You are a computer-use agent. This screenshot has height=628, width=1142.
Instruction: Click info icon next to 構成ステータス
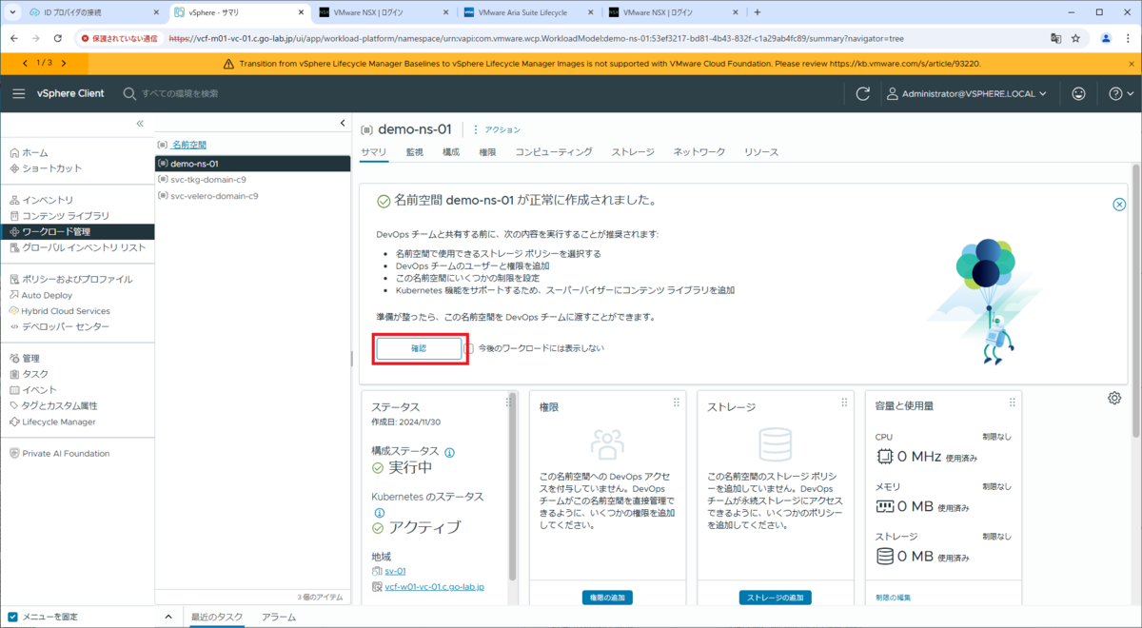(449, 452)
